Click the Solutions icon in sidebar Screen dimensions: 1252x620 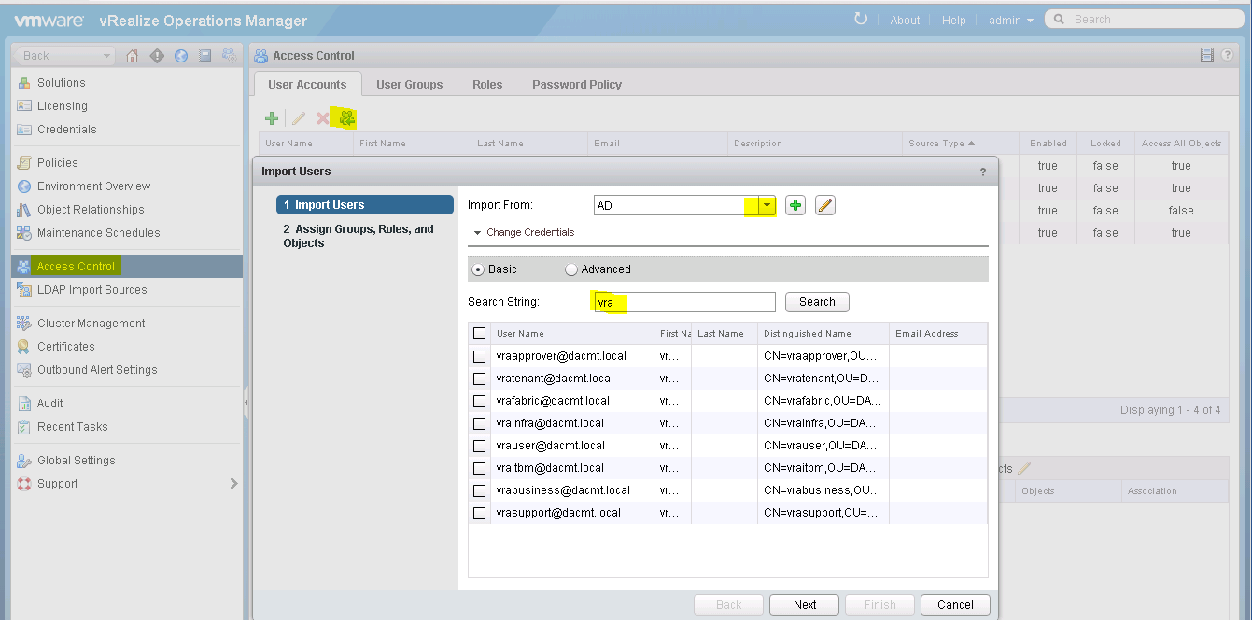24,83
